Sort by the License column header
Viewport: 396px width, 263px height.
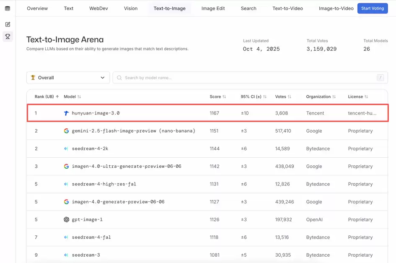pyautogui.click(x=366, y=97)
